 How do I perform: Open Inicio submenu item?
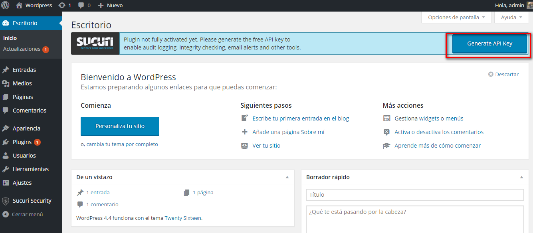(x=10, y=38)
